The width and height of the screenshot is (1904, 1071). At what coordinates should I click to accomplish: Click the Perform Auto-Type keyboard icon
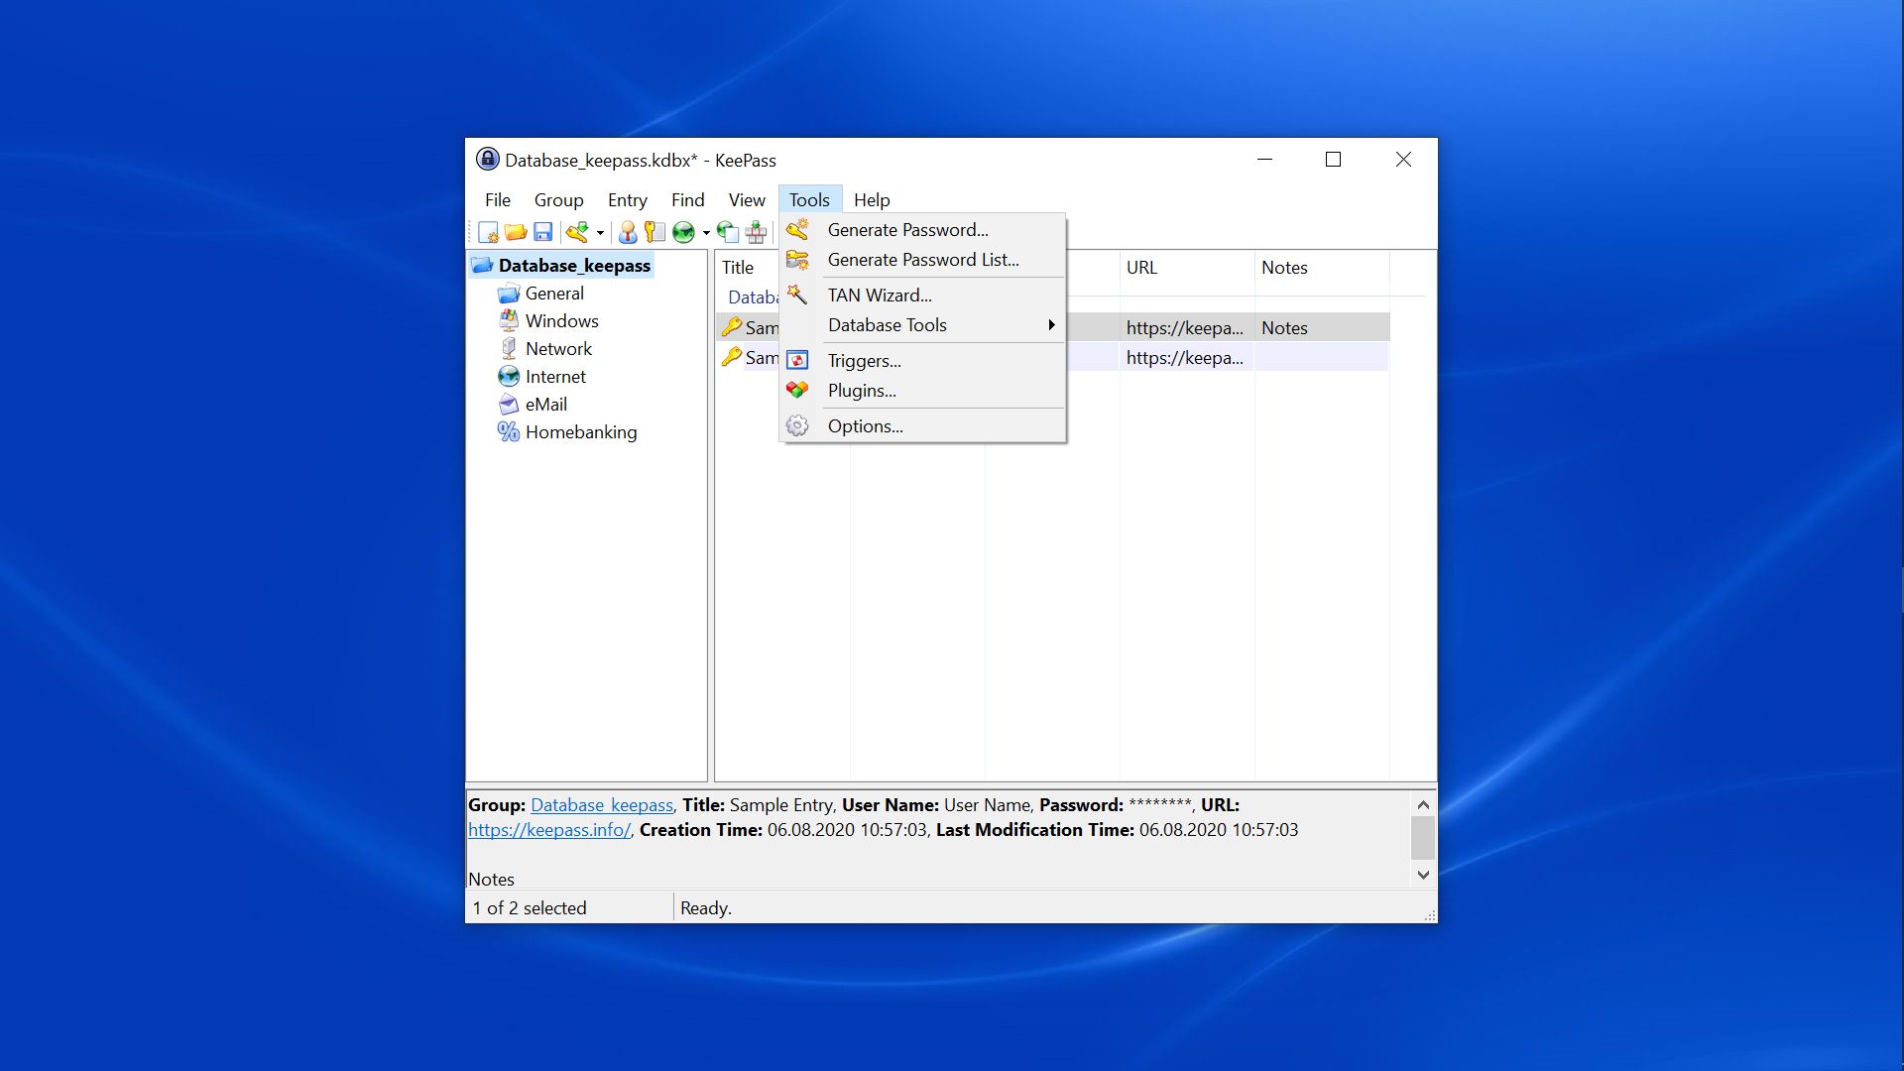click(x=757, y=232)
